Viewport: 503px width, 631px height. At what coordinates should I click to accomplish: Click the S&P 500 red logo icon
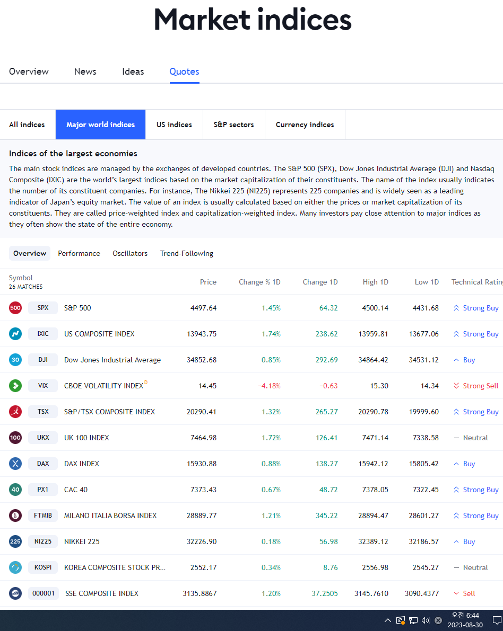point(15,308)
